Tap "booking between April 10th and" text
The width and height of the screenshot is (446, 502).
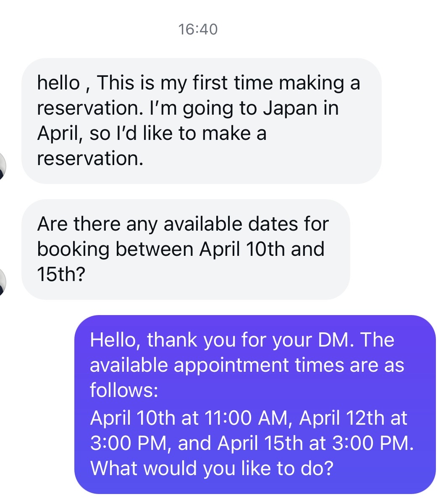pyautogui.click(x=181, y=249)
